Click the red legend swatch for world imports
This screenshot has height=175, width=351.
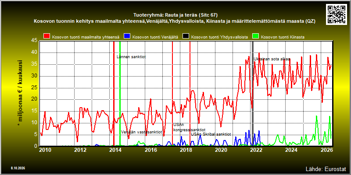(x=47, y=36)
